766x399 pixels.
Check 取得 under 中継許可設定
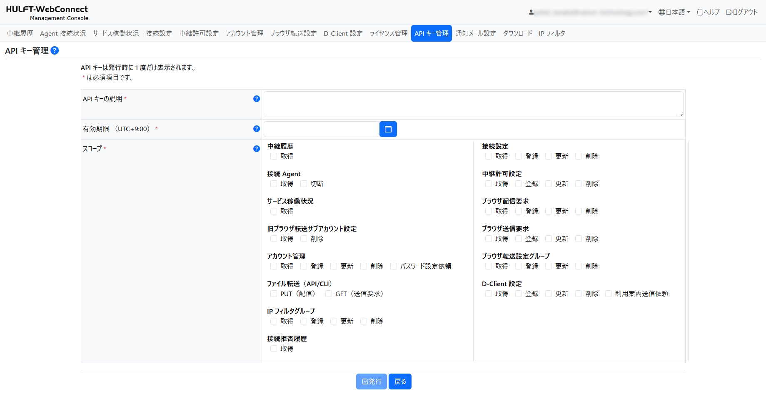point(489,184)
